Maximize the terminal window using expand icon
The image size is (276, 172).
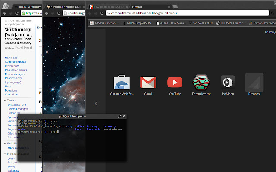tap(119, 116)
